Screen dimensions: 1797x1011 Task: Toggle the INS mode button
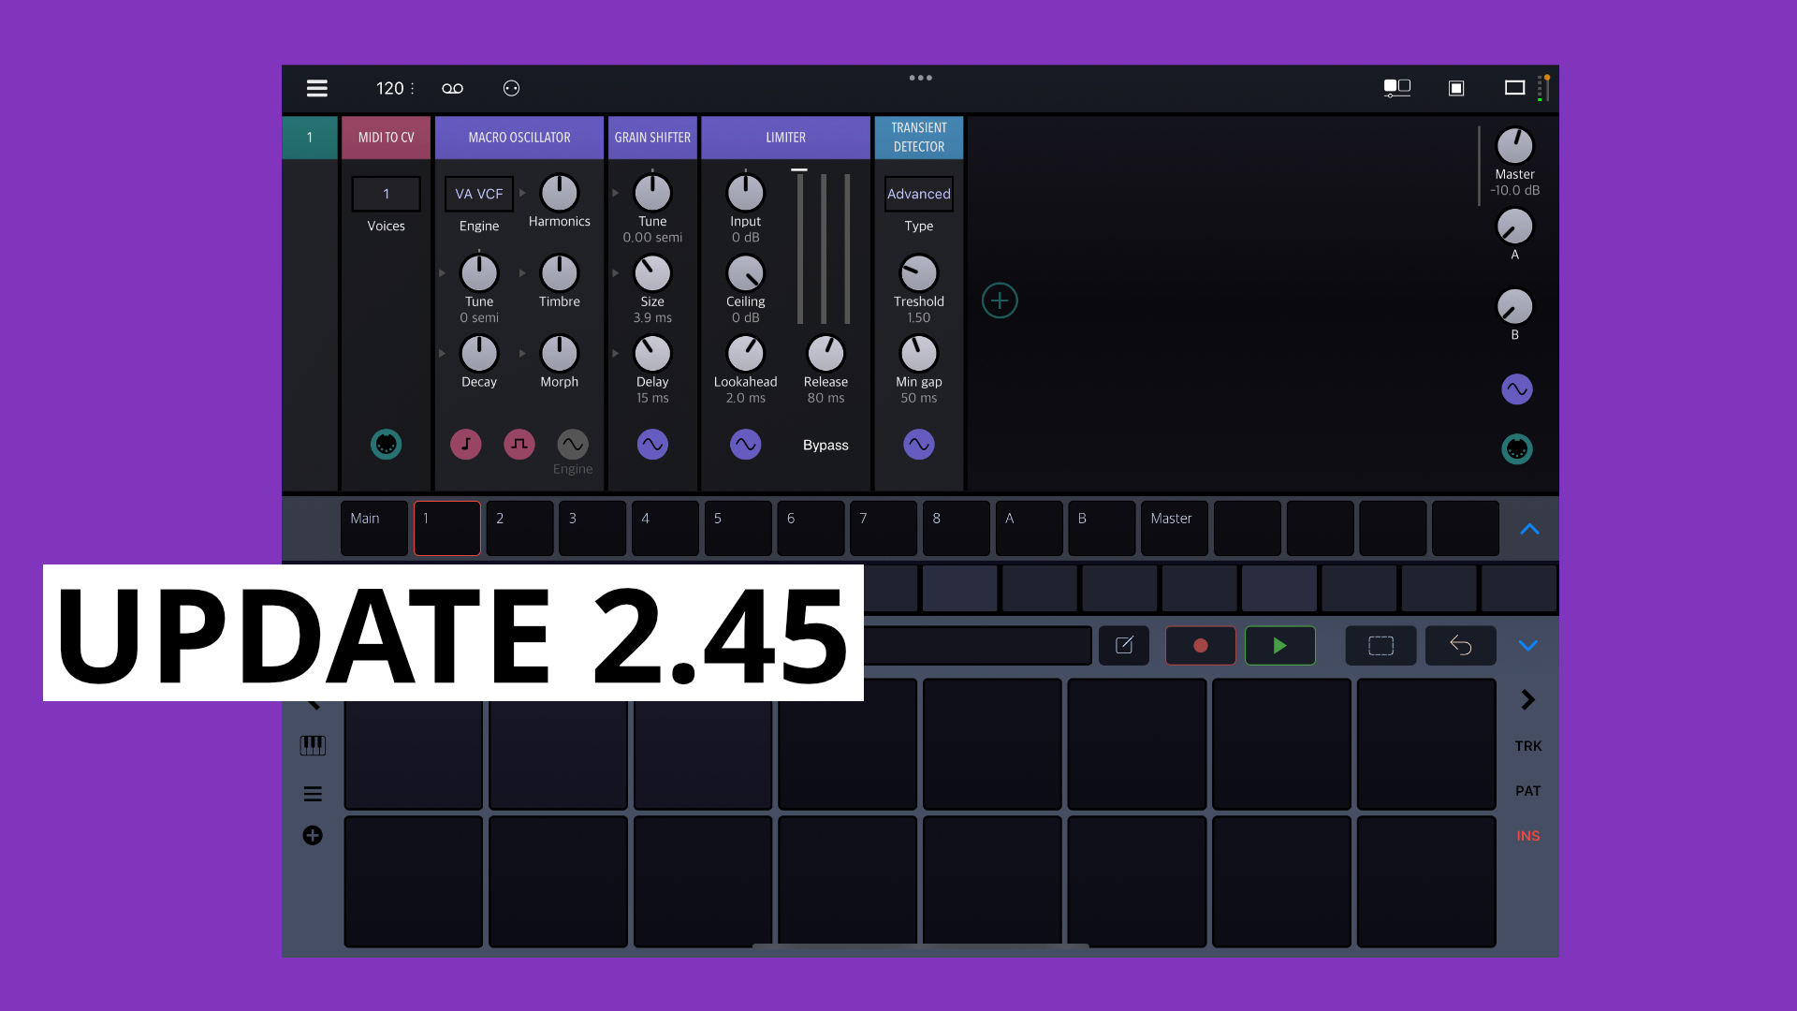tap(1527, 836)
